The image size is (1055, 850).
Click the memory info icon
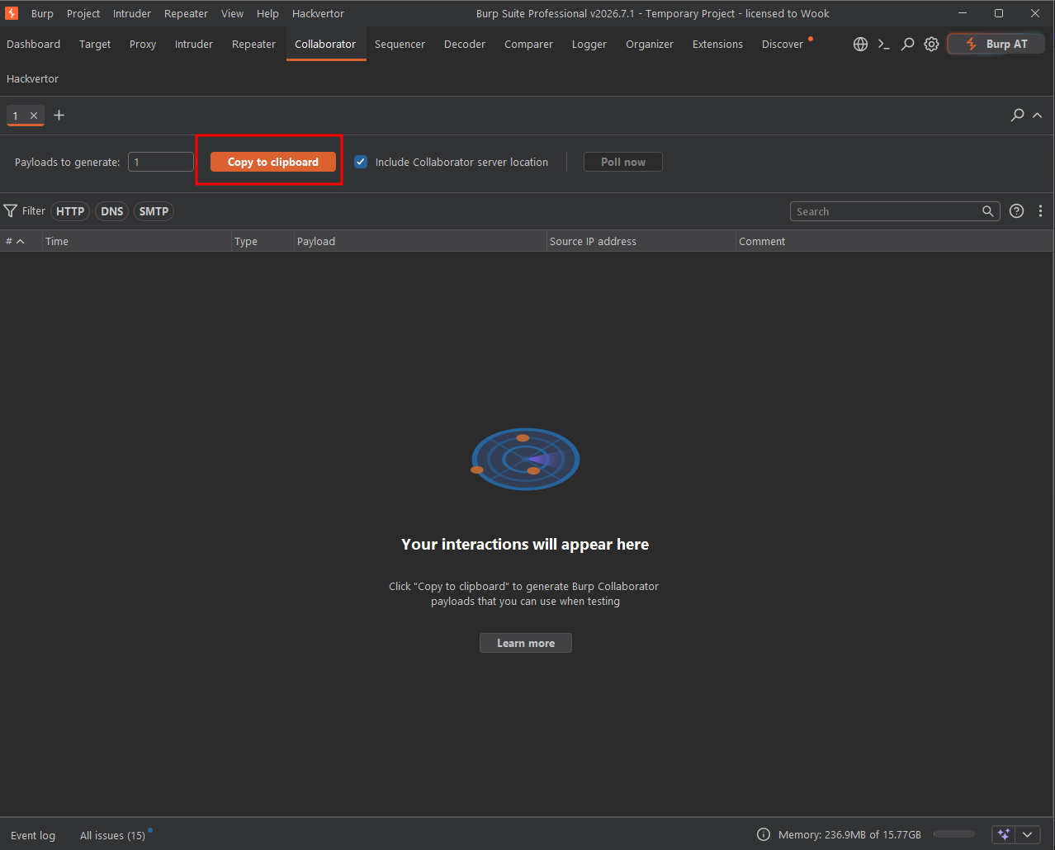tap(764, 835)
